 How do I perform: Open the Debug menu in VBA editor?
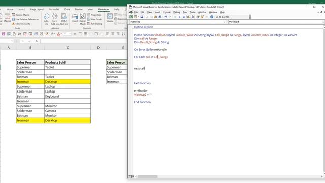(176, 12)
